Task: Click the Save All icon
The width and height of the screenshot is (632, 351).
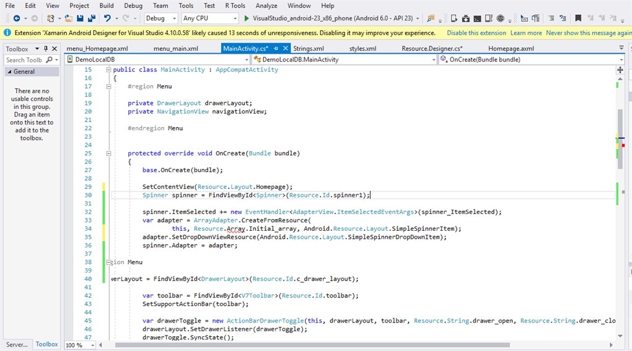Action: [92, 18]
